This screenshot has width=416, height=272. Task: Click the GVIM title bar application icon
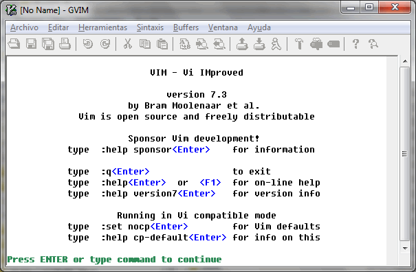click(12, 10)
